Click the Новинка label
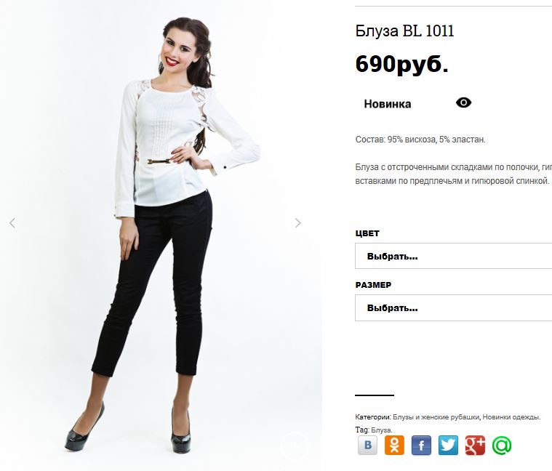552x471 pixels. tap(387, 104)
